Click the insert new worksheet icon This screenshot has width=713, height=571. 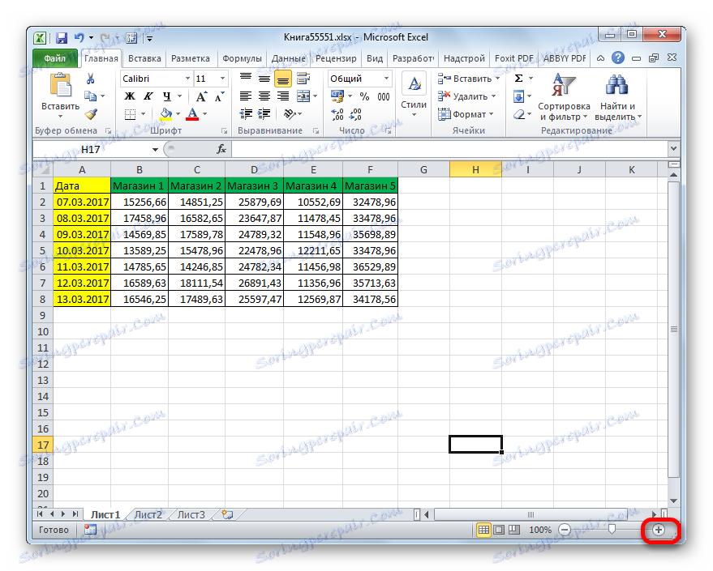tap(227, 515)
